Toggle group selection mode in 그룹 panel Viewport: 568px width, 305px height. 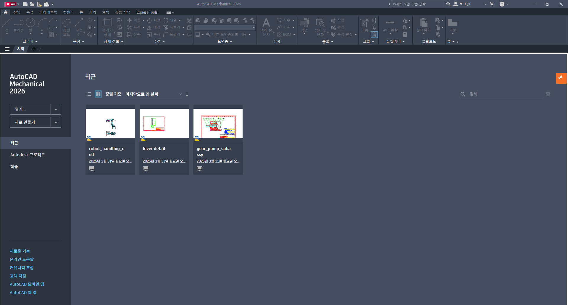click(x=374, y=35)
